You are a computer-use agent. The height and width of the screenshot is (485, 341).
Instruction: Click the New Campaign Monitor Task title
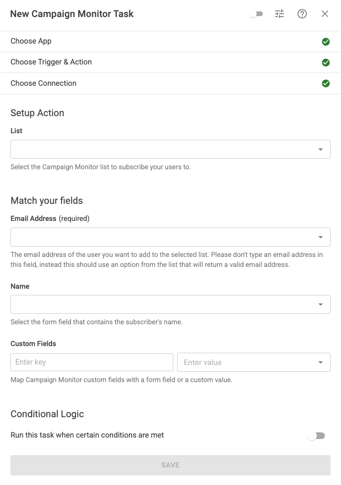pyautogui.click(x=72, y=14)
